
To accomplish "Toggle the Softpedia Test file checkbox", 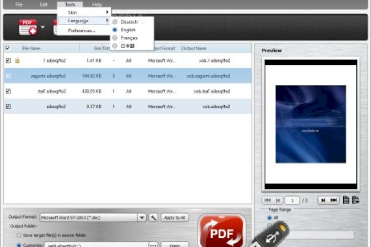I will coord(7,91).
